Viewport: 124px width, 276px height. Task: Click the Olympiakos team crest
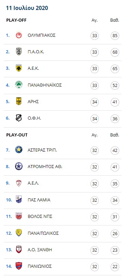tap(19, 35)
